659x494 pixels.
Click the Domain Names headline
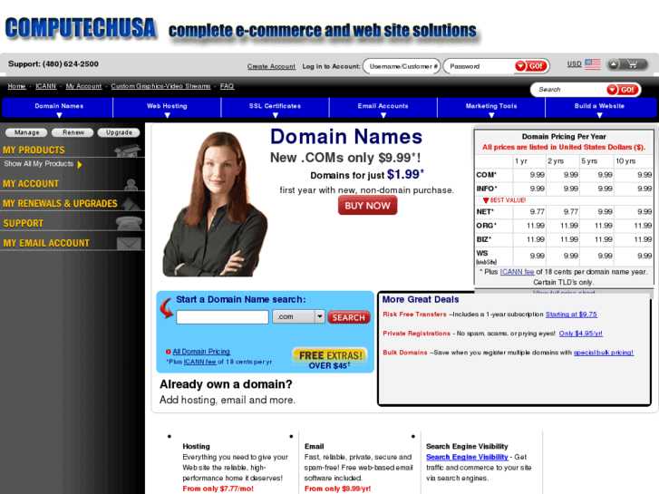[x=346, y=137]
